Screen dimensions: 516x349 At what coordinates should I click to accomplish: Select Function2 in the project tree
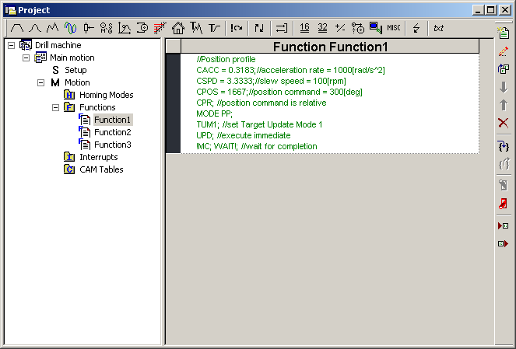coord(112,132)
